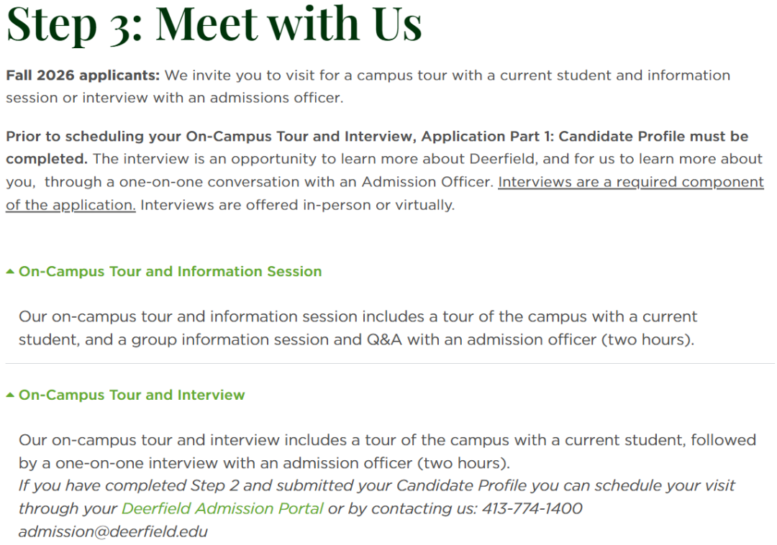Click the horizontal divider between the two sections

pos(388,364)
